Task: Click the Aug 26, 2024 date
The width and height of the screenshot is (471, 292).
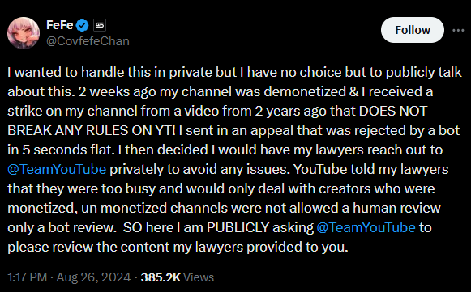Action: click(x=93, y=277)
